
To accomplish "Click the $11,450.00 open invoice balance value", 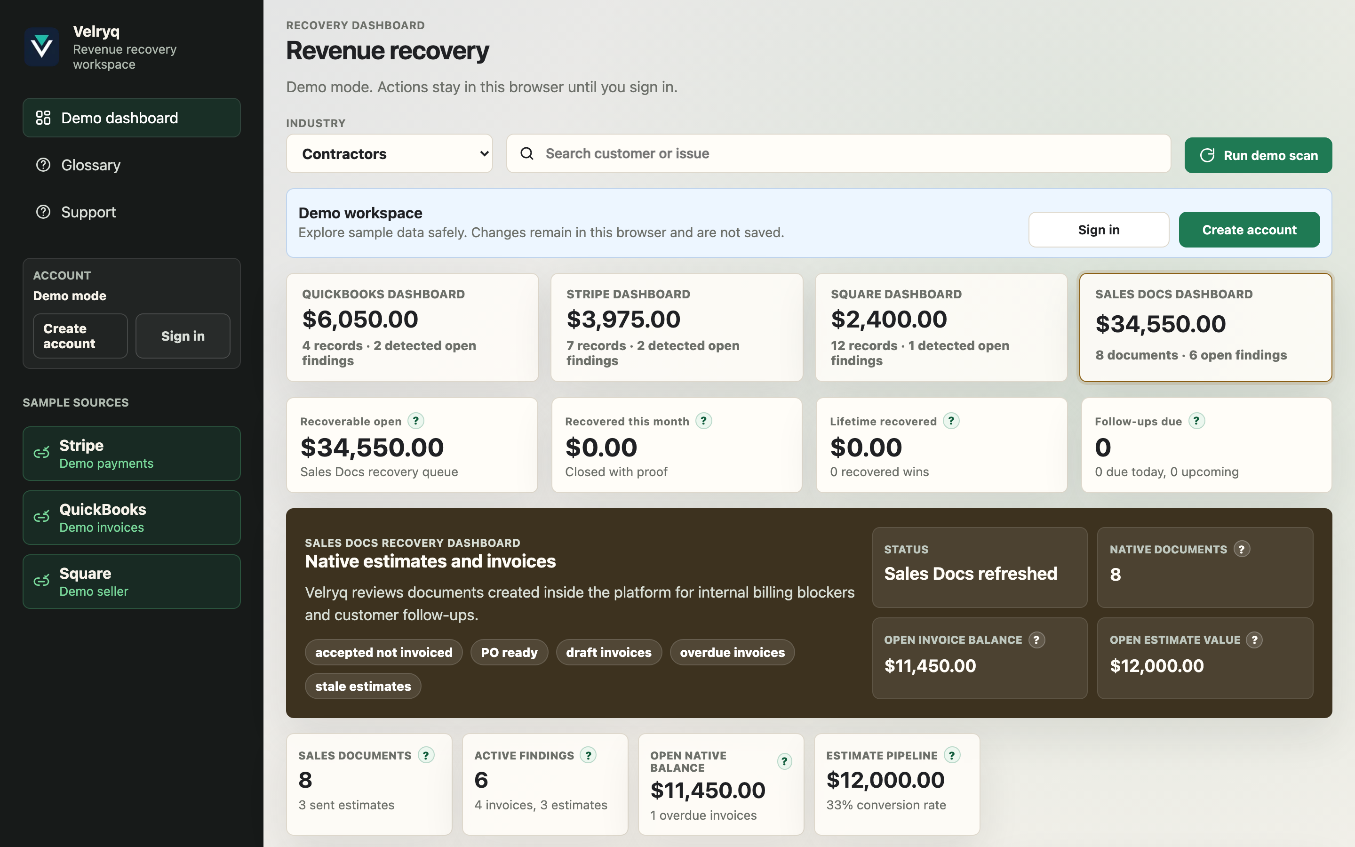I will point(930,665).
